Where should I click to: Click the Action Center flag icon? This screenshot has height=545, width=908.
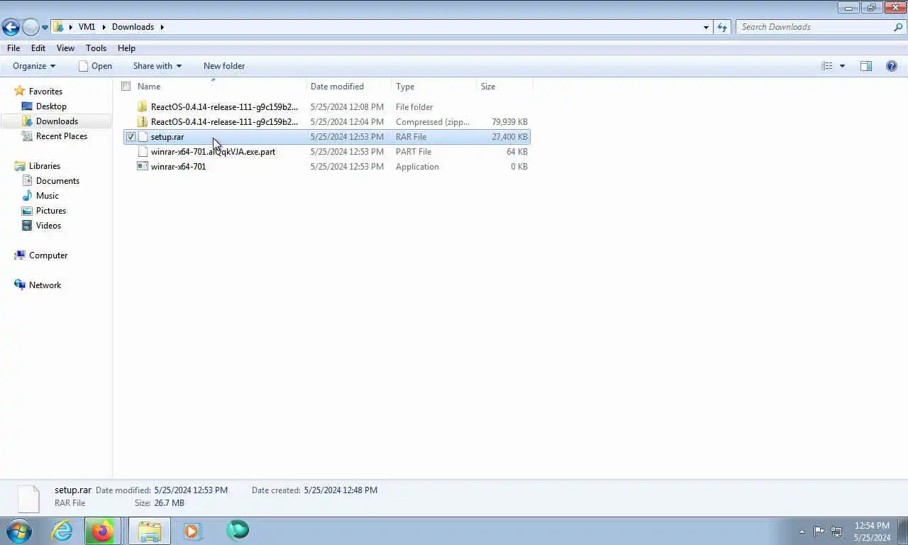tap(819, 531)
